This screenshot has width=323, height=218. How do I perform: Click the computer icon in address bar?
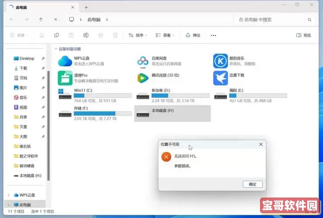71,19
